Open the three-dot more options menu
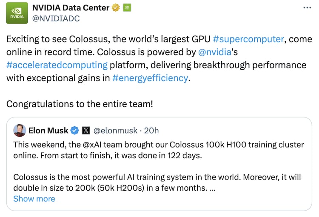319x217 pixels. pos(307,8)
